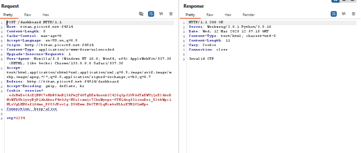Screen dimensions: 361x153
Task: Open the Request panel hamburger menu
Action: (x=171, y=14)
